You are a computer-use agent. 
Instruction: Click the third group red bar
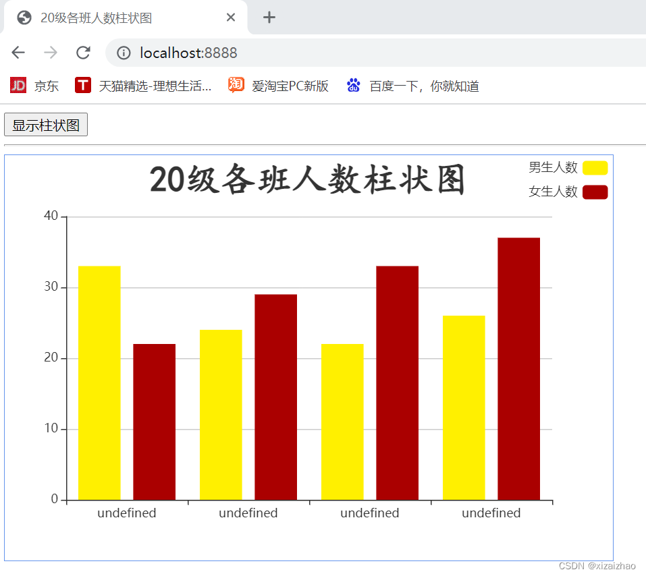pyautogui.click(x=397, y=383)
